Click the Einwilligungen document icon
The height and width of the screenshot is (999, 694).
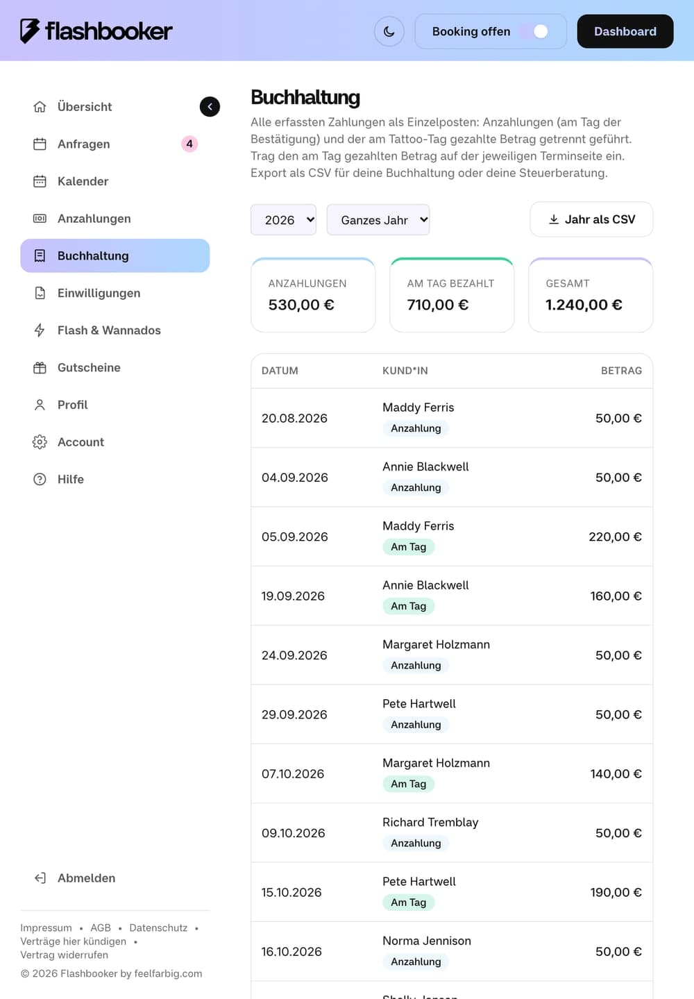(x=40, y=293)
